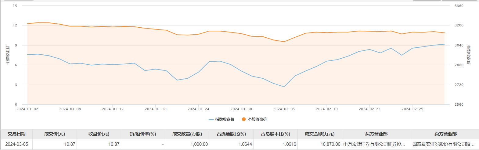
Task: Click the 卖方营业部 column header
Action: coord(445,134)
